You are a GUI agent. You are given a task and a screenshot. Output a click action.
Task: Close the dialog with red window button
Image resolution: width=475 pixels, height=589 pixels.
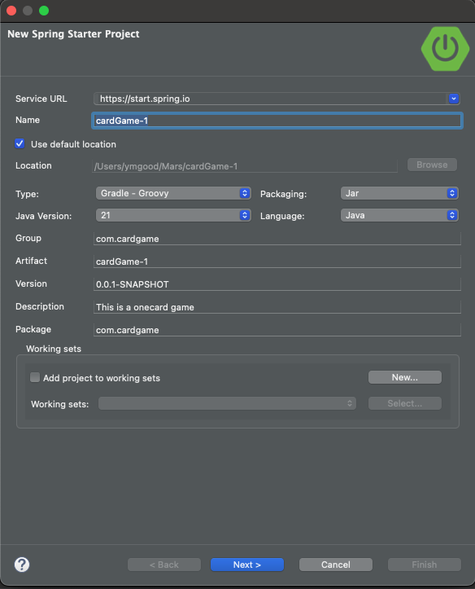(11, 11)
